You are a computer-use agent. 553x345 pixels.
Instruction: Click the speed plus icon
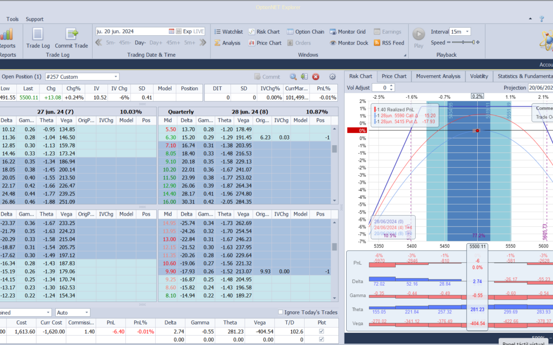[478, 42]
